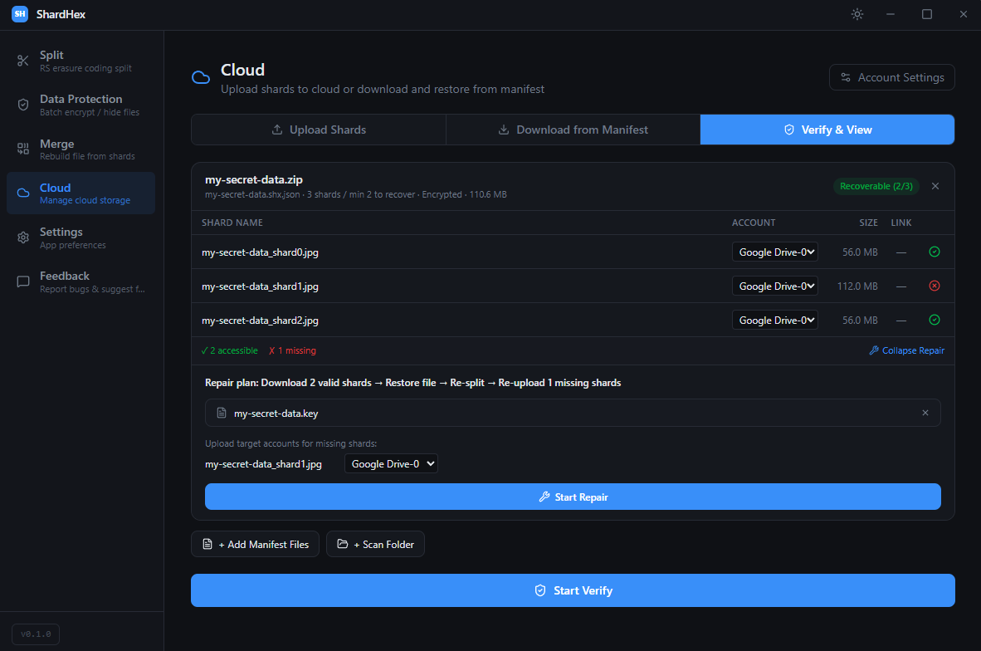Open Data Protection in the sidebar

tap(81, 105)
